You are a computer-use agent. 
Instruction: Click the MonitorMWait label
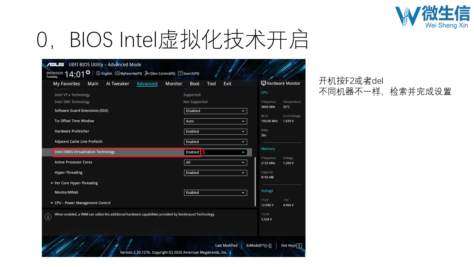point(66,192)
